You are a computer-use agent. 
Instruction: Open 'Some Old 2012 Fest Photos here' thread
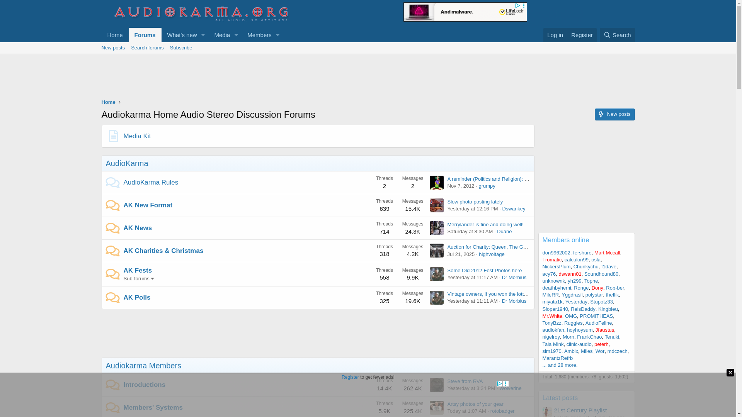pyautogui.click(x=484, y=271)
